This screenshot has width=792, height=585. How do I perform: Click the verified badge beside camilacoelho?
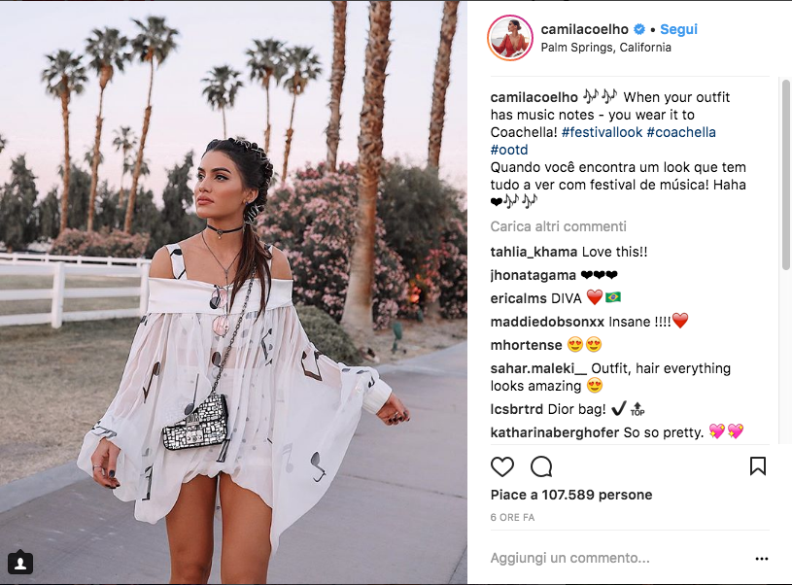(639, 29)
